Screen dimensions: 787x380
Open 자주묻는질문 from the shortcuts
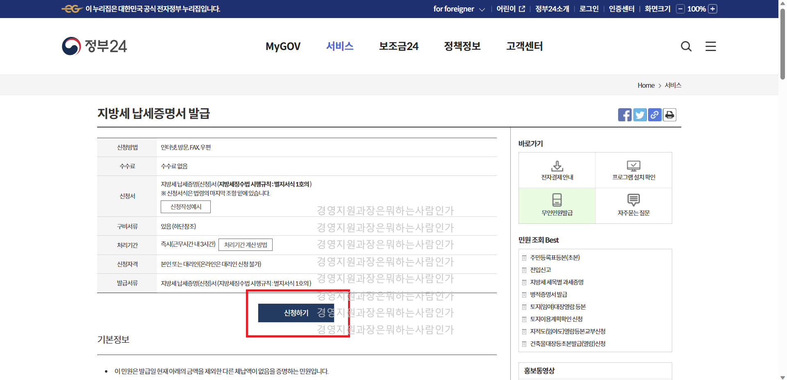[633, 205]
